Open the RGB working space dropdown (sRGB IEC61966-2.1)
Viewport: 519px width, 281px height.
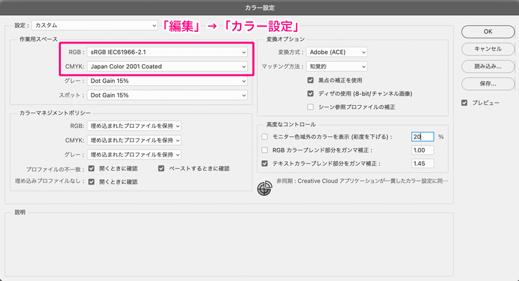(167, 51)
